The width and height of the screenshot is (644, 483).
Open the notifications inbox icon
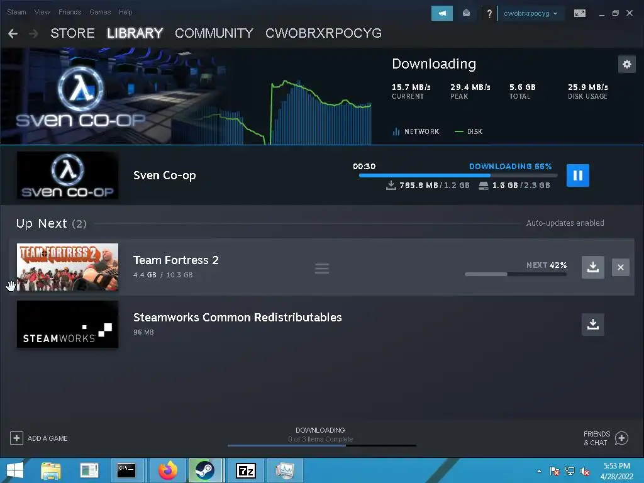tap(466, 13)
